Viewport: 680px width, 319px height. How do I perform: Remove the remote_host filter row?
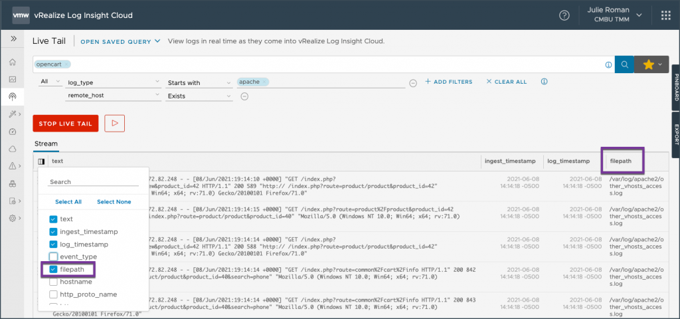[244, 96]
